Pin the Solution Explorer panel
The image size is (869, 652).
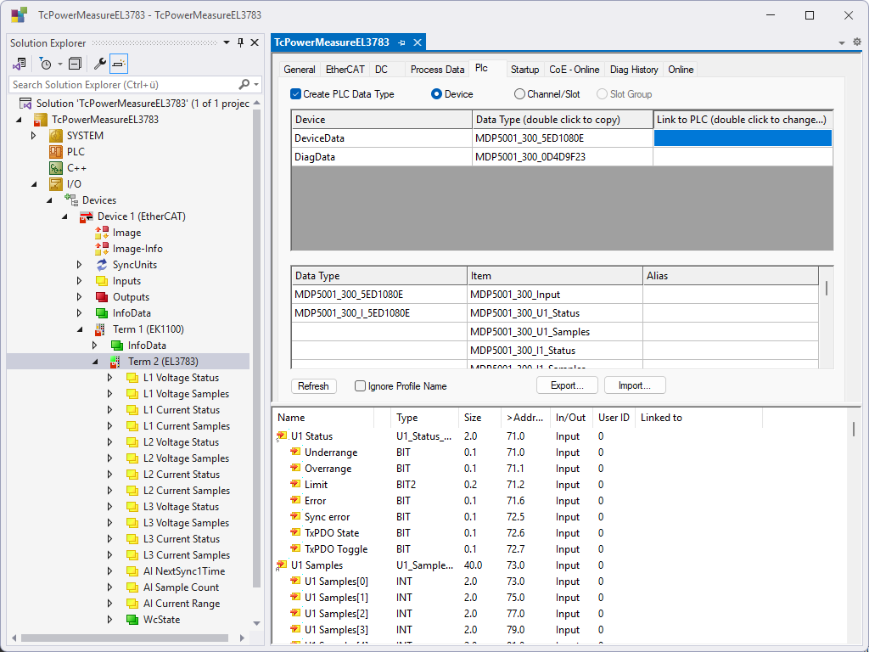(240, 42)
